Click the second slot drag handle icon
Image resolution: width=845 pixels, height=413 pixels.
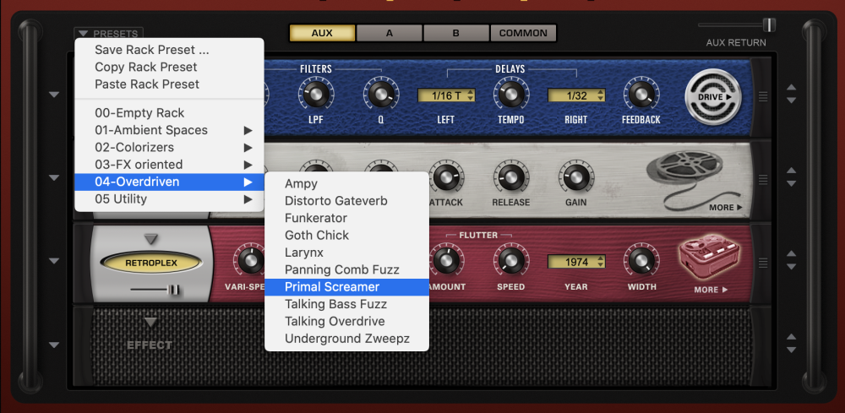[762, 179]
